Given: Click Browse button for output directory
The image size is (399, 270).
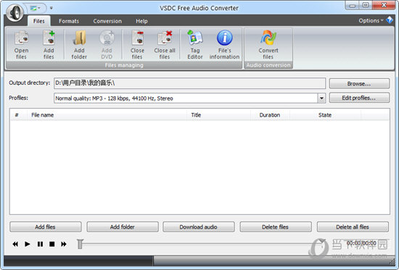Looking at the screenshot, I should point(359,83).
